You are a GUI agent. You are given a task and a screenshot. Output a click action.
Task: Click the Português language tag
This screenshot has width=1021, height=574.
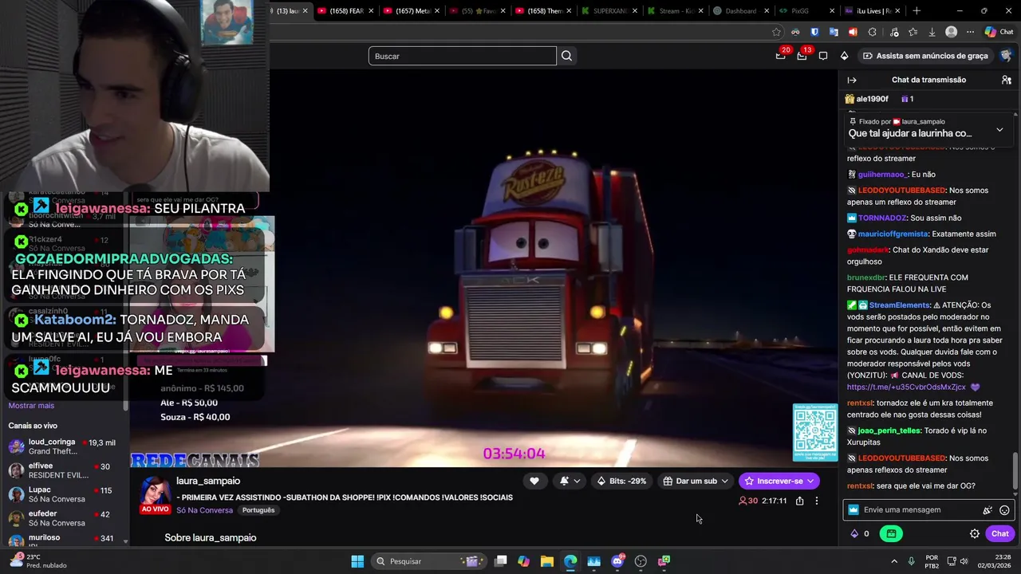(x=258, y=510)
